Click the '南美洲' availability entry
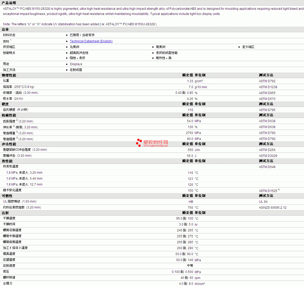Viewport: 304px width, 286px height. pyautogui.click(x=160, y=47)
